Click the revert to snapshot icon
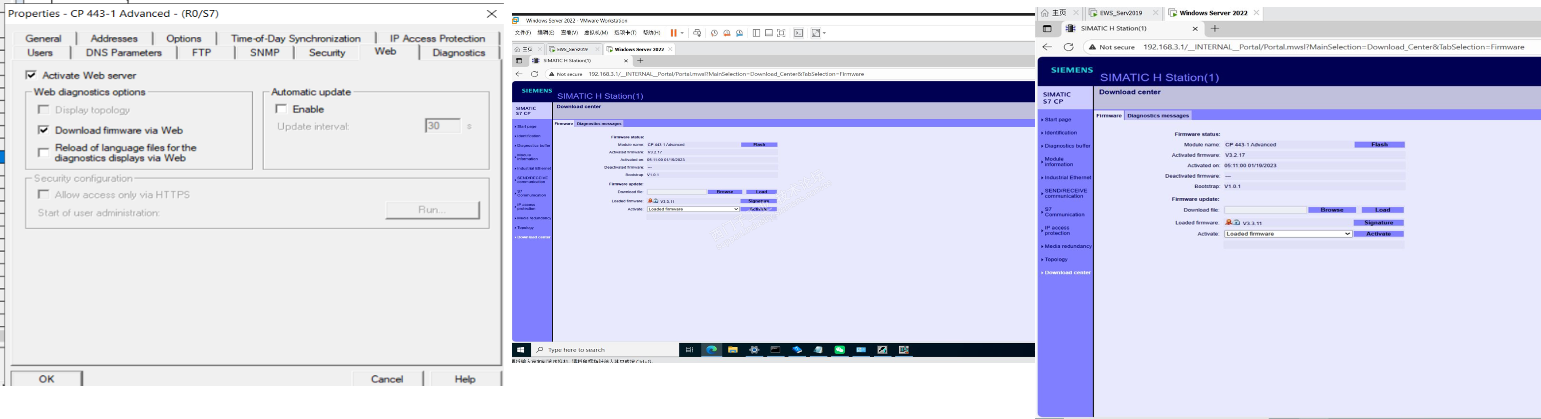 pos(727,33)
